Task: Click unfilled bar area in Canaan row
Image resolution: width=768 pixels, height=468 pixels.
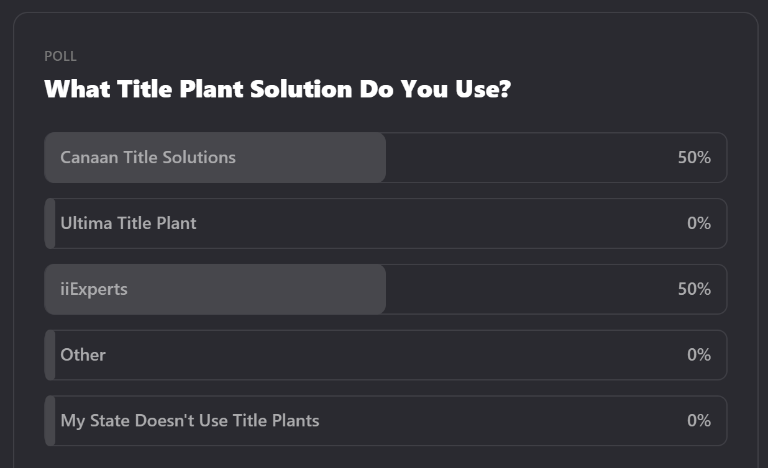Action: 528,158
